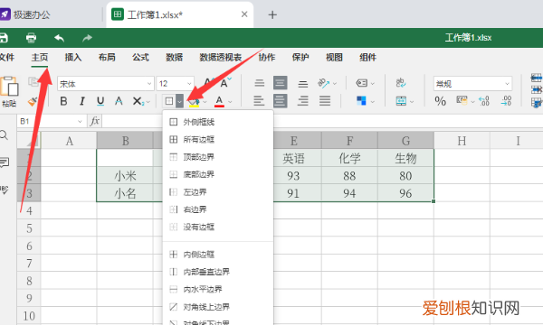This screenshot has width=543, height=325.
Task: Toggle italic formatting
Action: [82, 101]
